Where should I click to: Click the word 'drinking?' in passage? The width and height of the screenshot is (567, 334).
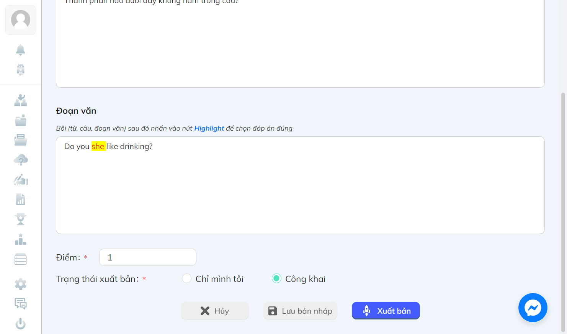(136, 146)
